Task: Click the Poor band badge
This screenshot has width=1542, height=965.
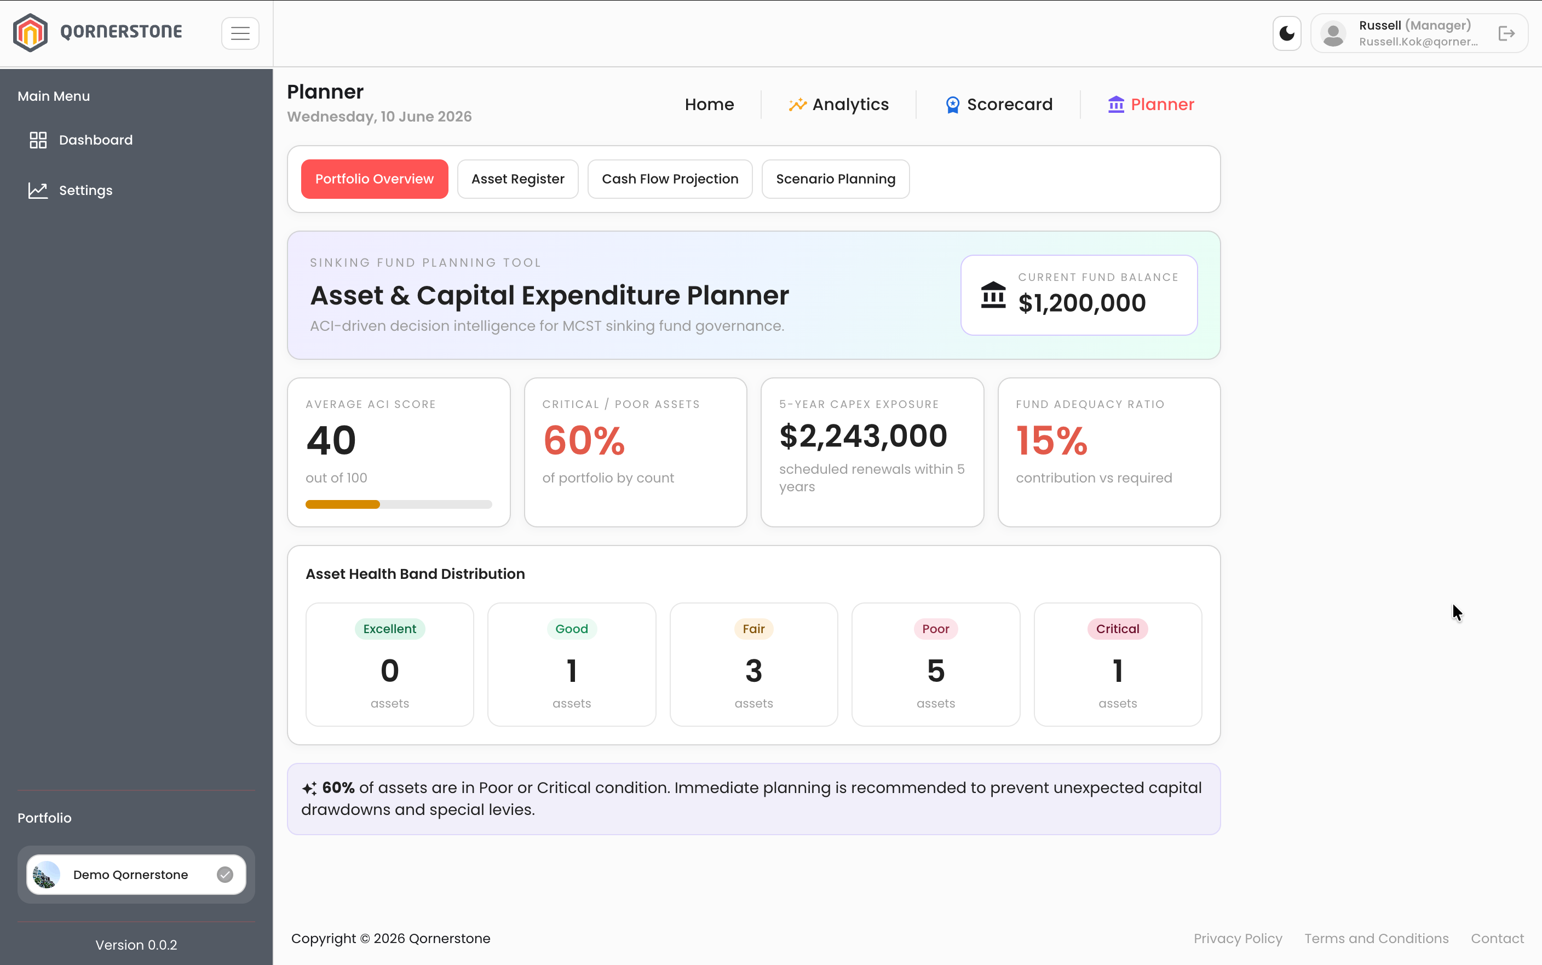Action: point(935,629)
